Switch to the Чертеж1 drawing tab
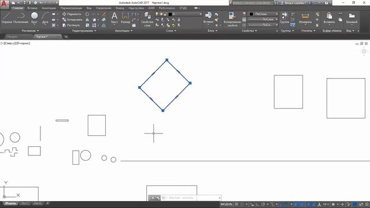 (47, 36)
